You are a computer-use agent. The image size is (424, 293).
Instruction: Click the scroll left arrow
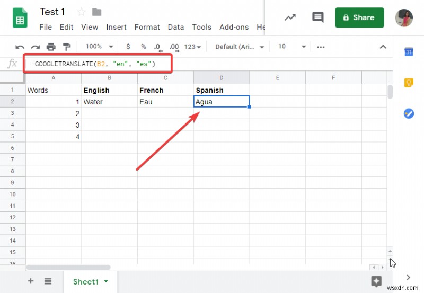(x=374, y=267)
